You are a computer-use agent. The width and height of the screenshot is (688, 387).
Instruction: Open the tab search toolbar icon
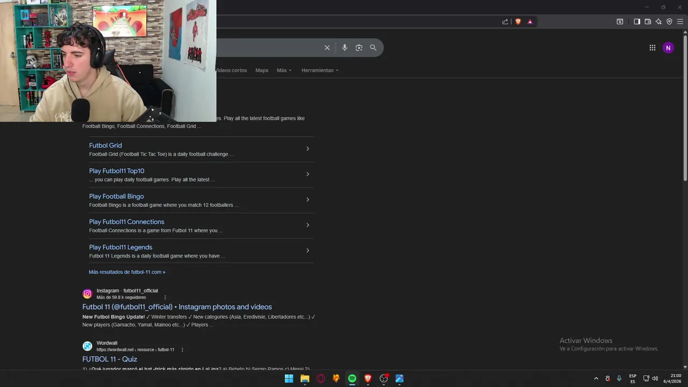(620, 21)
